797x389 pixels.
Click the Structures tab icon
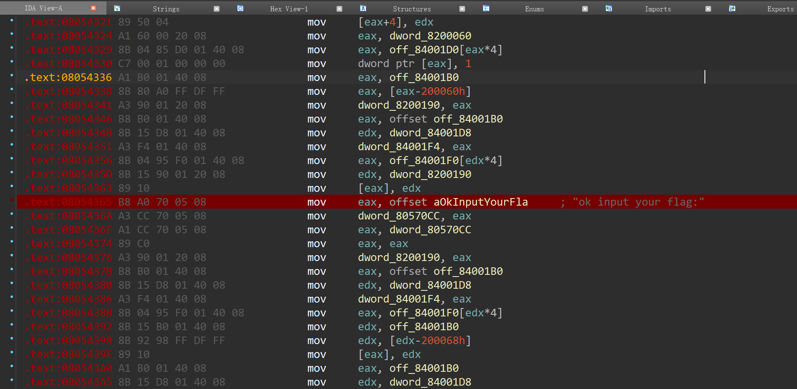point(363,8)
